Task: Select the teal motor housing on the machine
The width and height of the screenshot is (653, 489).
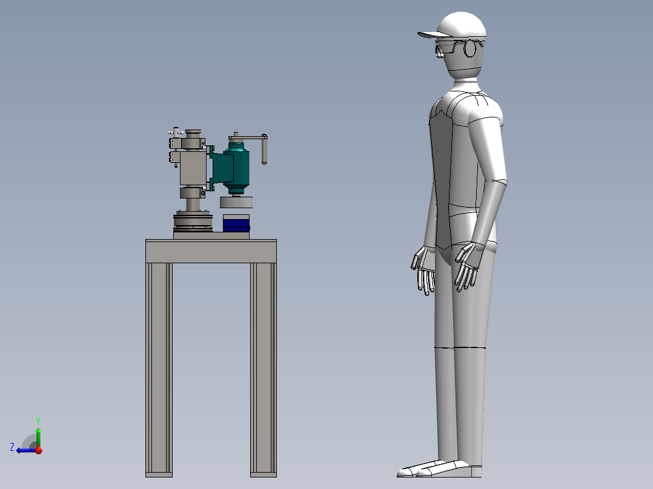Action: (x=236, y=168)
